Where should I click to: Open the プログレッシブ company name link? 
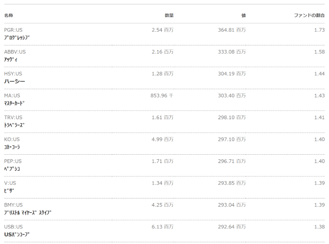[17, 38]
